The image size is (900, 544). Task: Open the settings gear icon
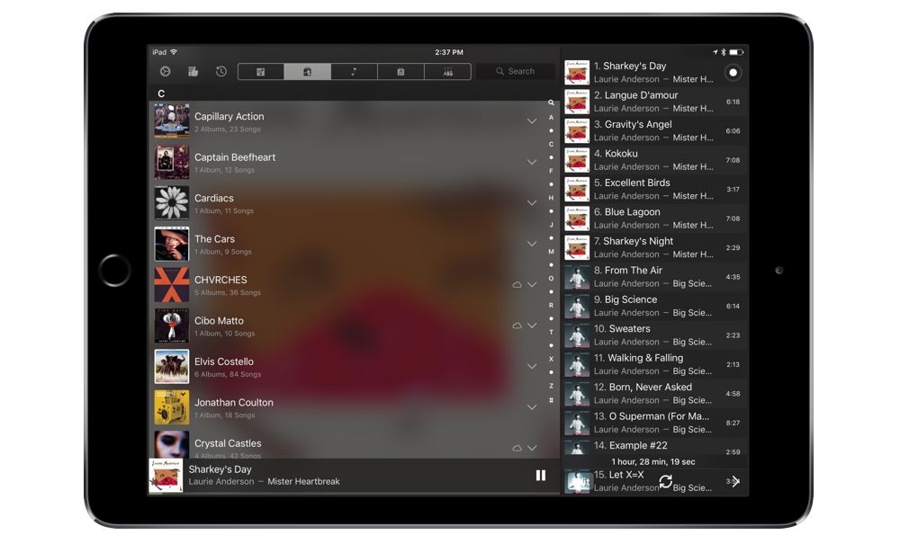[166, 72]
